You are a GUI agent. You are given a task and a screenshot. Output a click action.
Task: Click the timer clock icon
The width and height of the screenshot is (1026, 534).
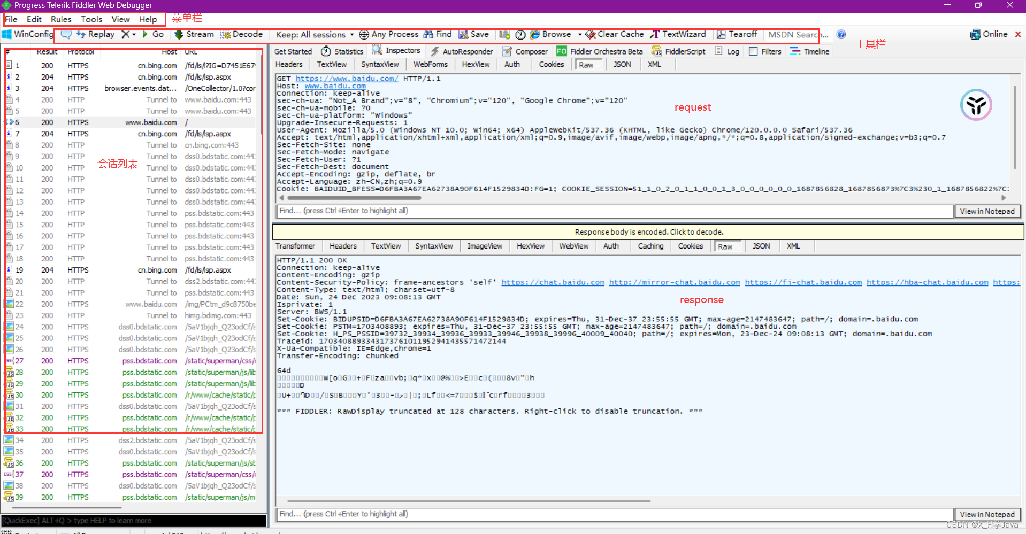point(520,35)
